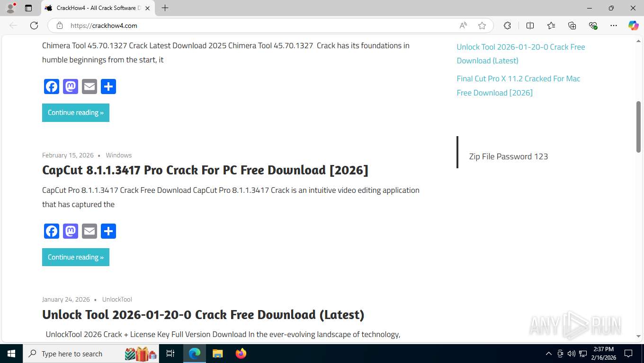Open the Windows category link
The image size is (644, 363).
pos(118,155)
